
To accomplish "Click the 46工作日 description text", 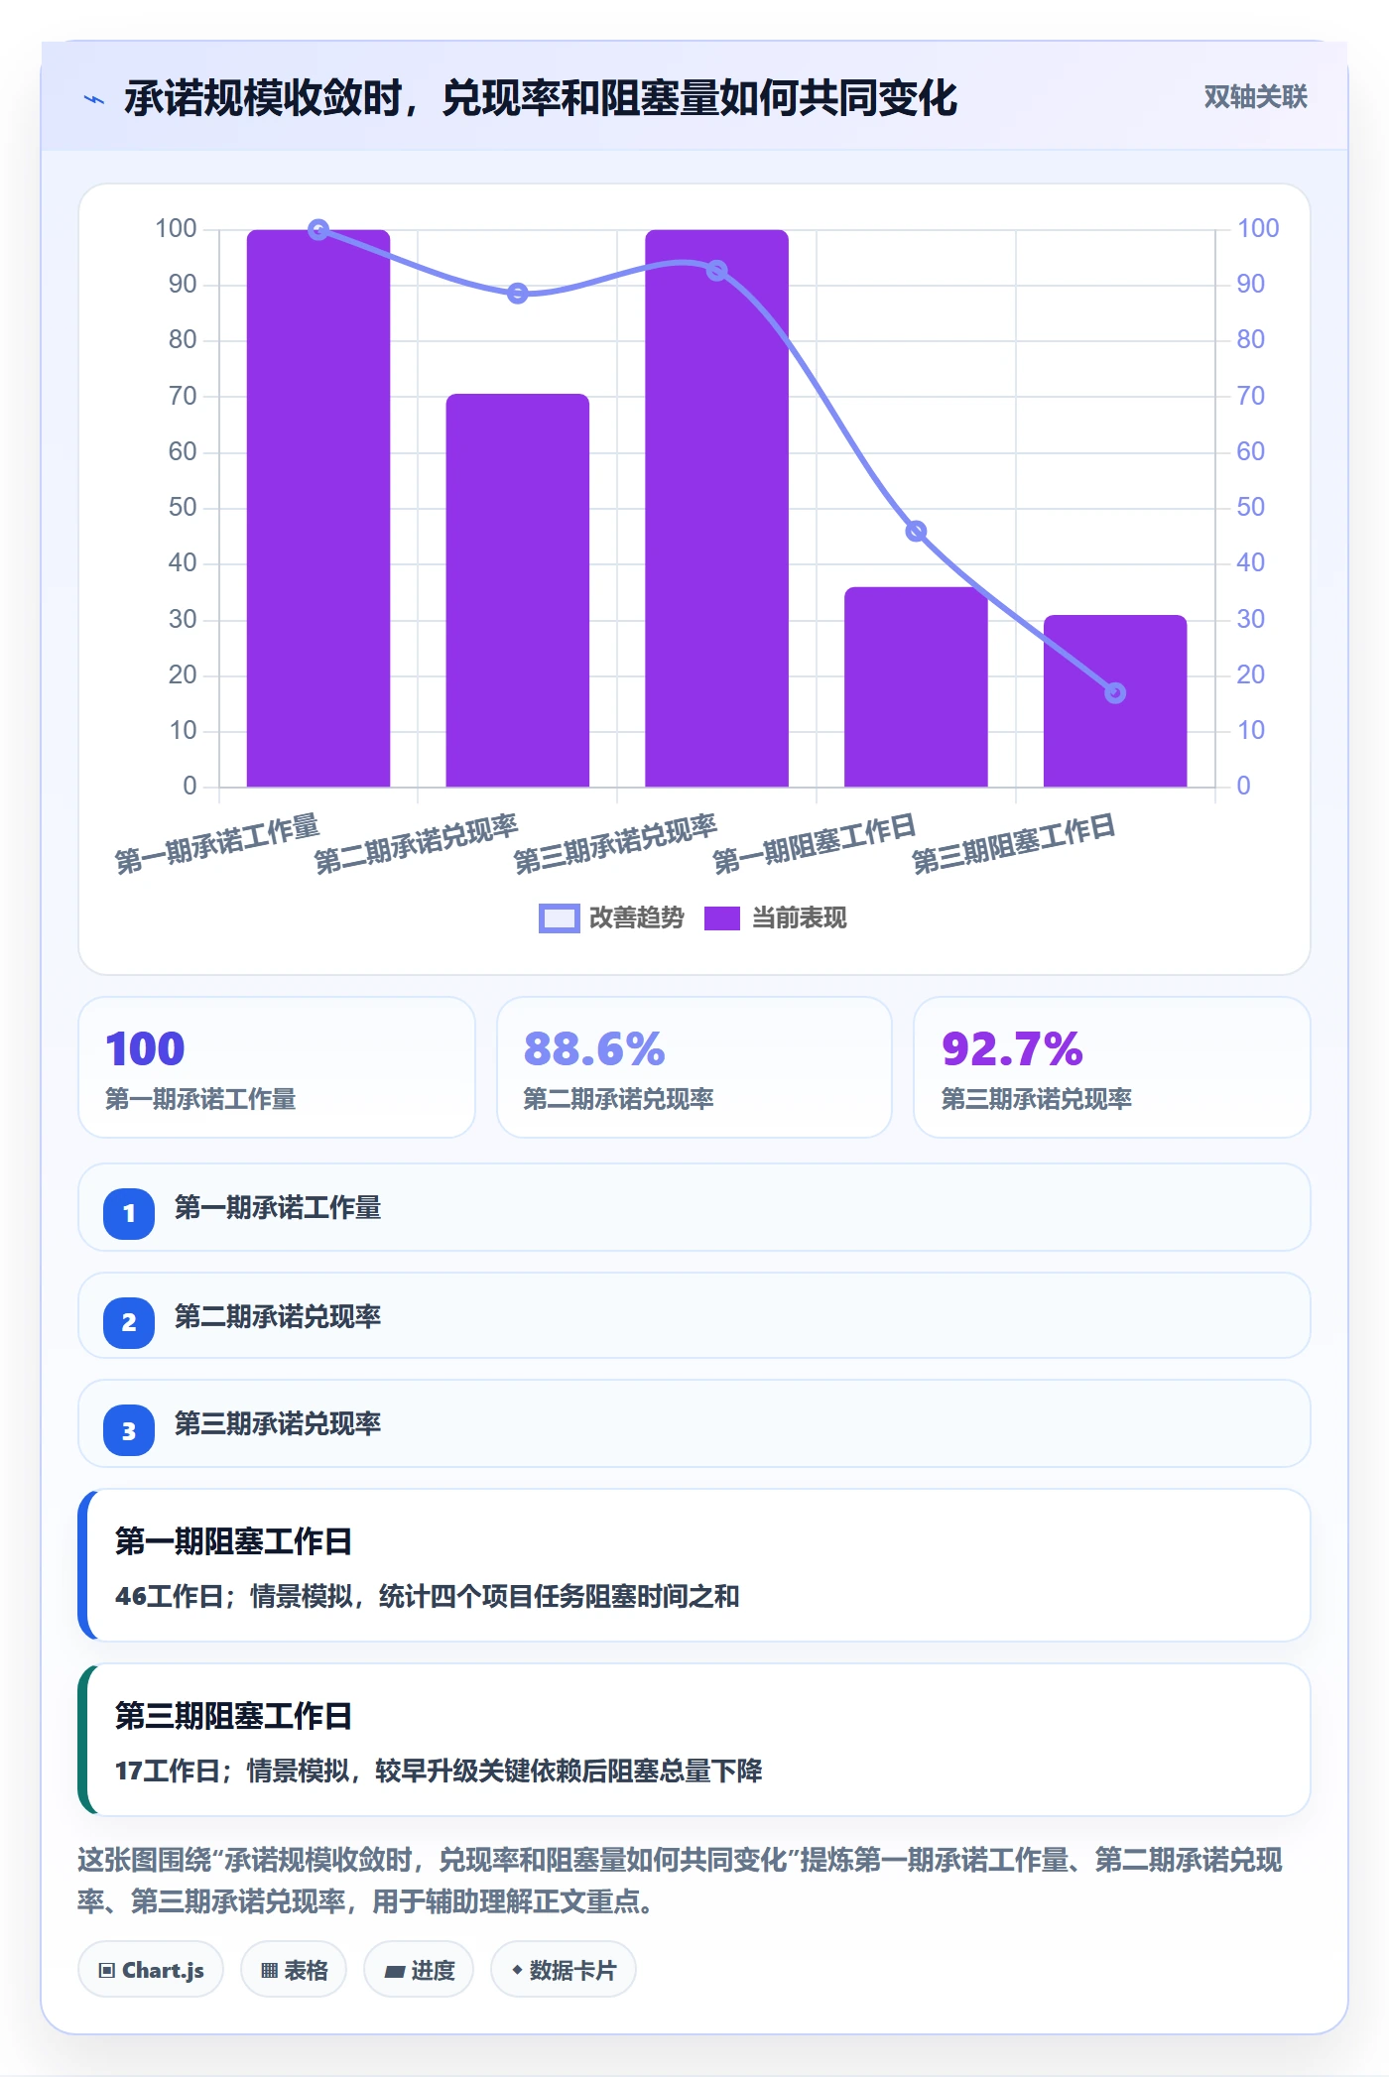I will click(x=428, y=1597).
